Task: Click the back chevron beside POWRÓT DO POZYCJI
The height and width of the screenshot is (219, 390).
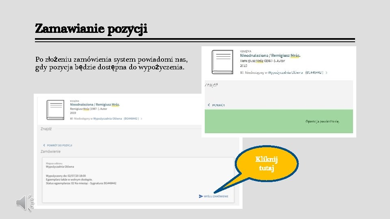Action: 44,145
